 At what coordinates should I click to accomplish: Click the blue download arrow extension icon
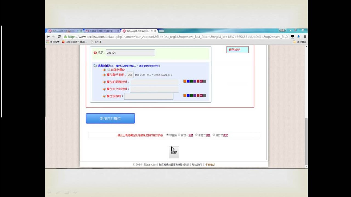[x=299, y=37]
